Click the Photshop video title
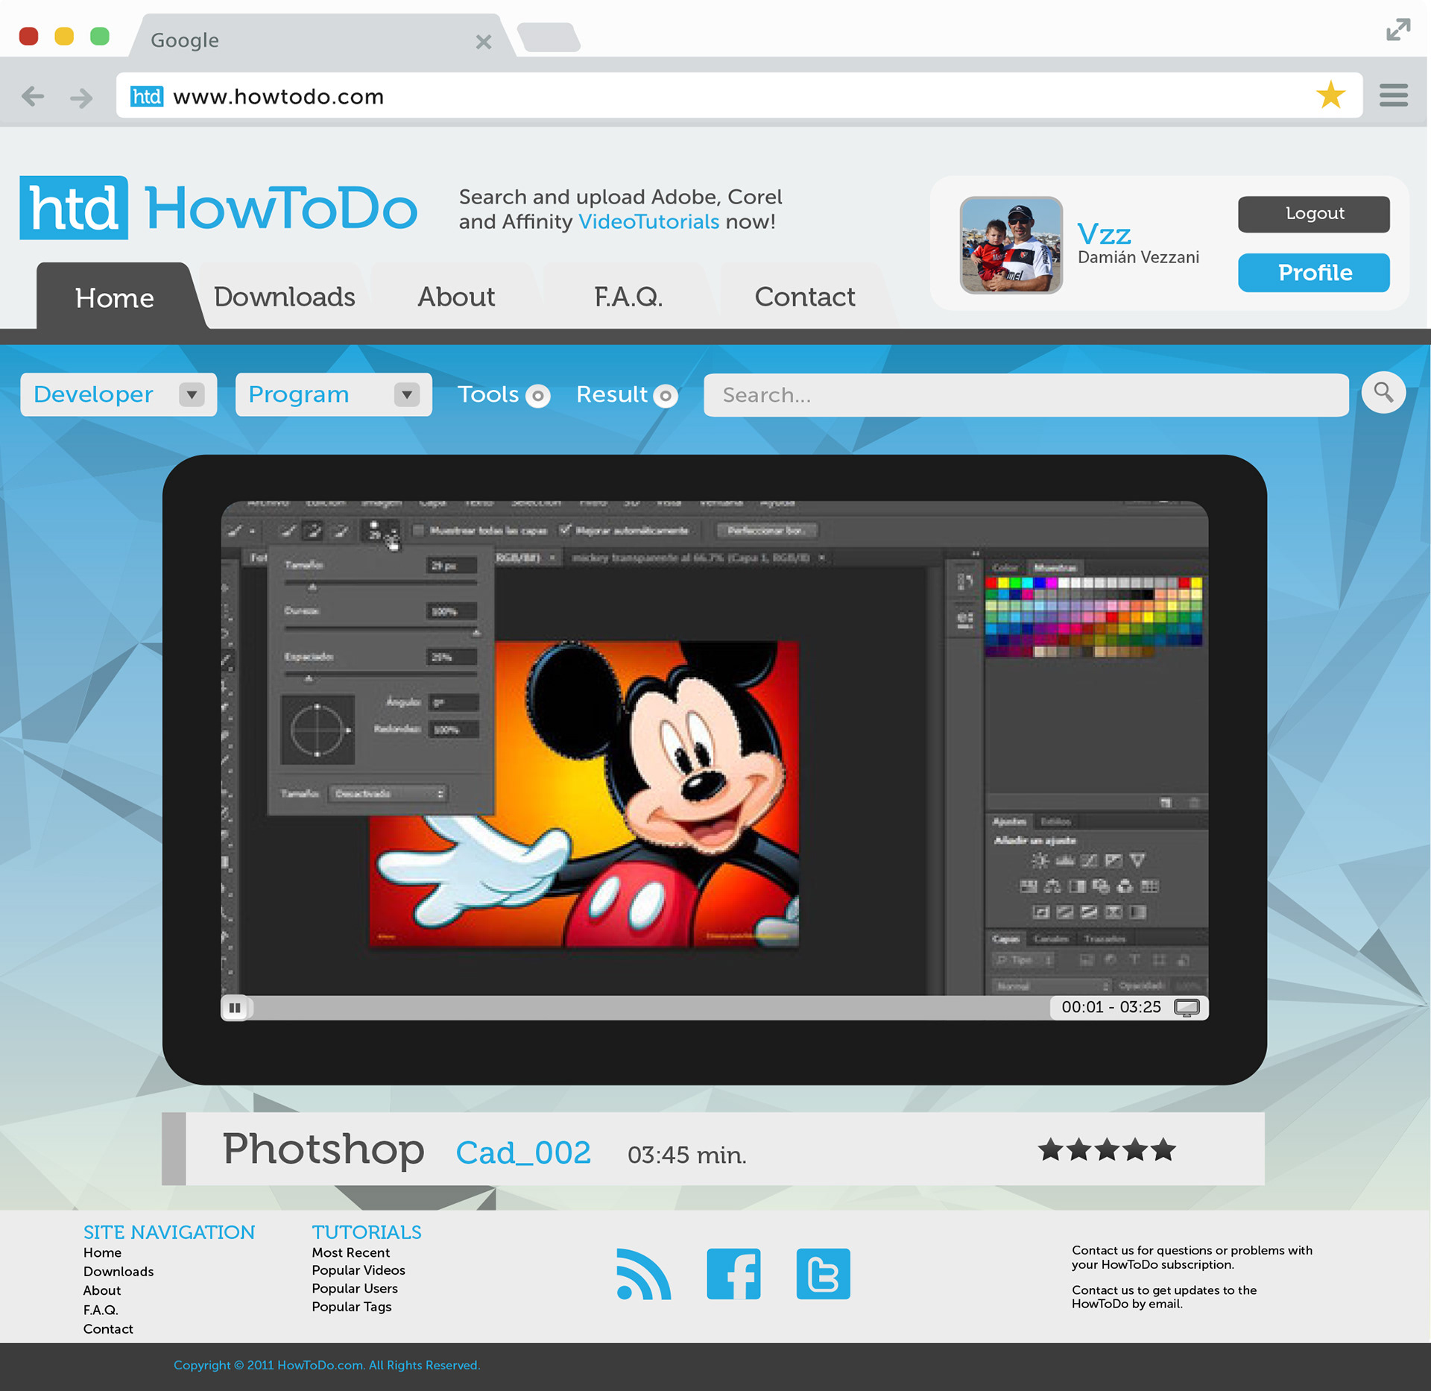Screen dimensions: 1431x1391 [x=323, y=1149]
